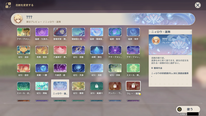Click the namecard swap icon at top-left
206x116 pixels.
coord(8,5)
